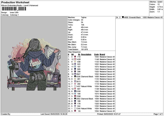Click the lavender swatch beside 3513 stitches

point(75,81)
